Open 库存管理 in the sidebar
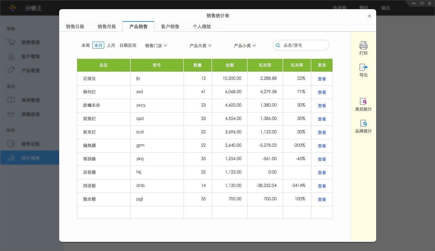435x251 pixels. click(x=30, y=100)
